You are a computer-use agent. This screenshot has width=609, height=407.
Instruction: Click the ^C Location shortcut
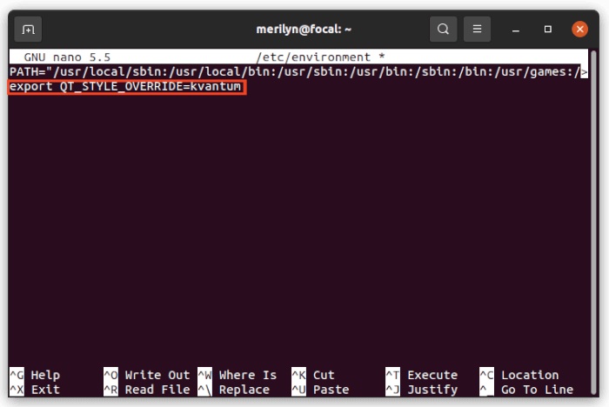(519, 375)
